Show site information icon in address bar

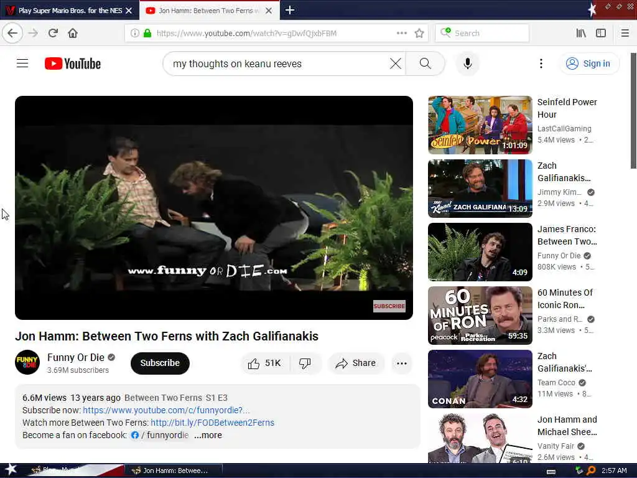pyautogui.click(x=135, y=33)
